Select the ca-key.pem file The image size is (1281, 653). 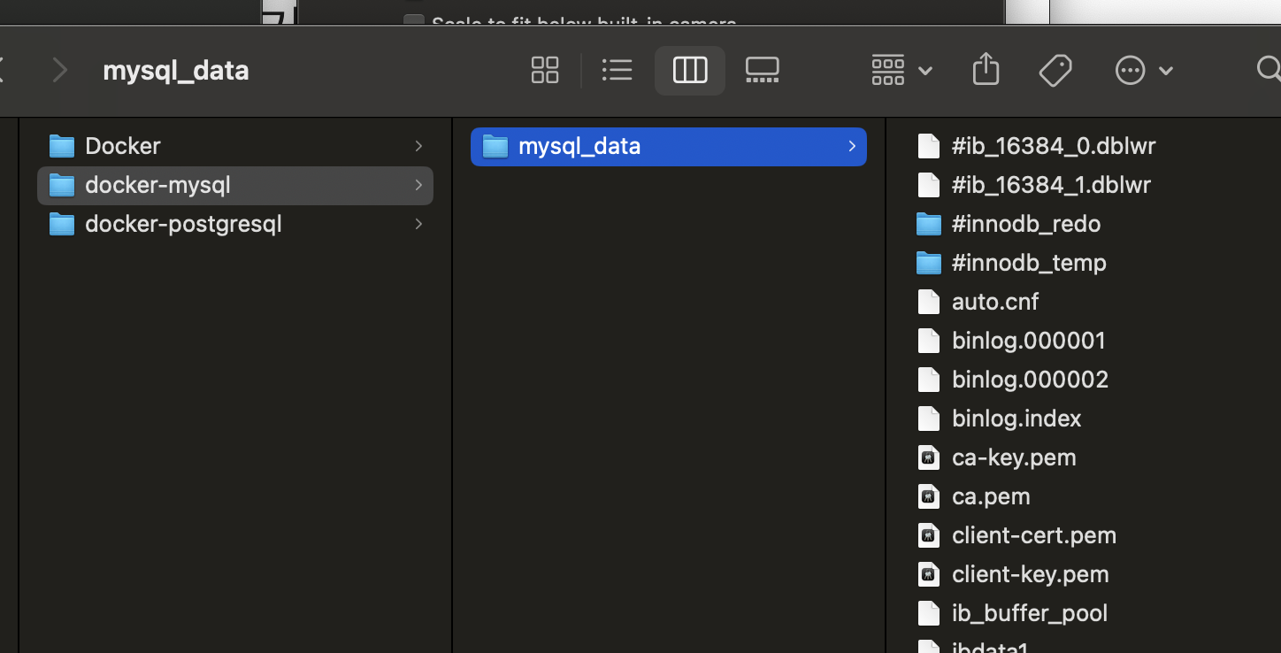(1014, 457)
